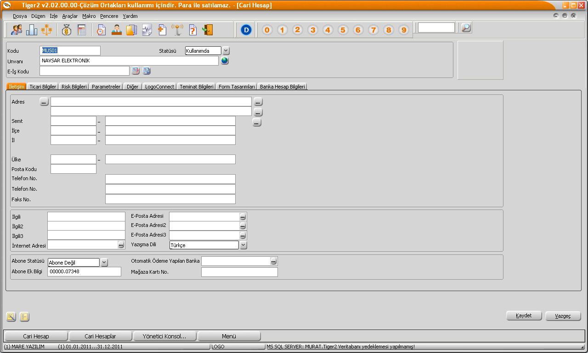
Task: Click the Mağaza Kartı No. input field
Action: click(239, 272)
